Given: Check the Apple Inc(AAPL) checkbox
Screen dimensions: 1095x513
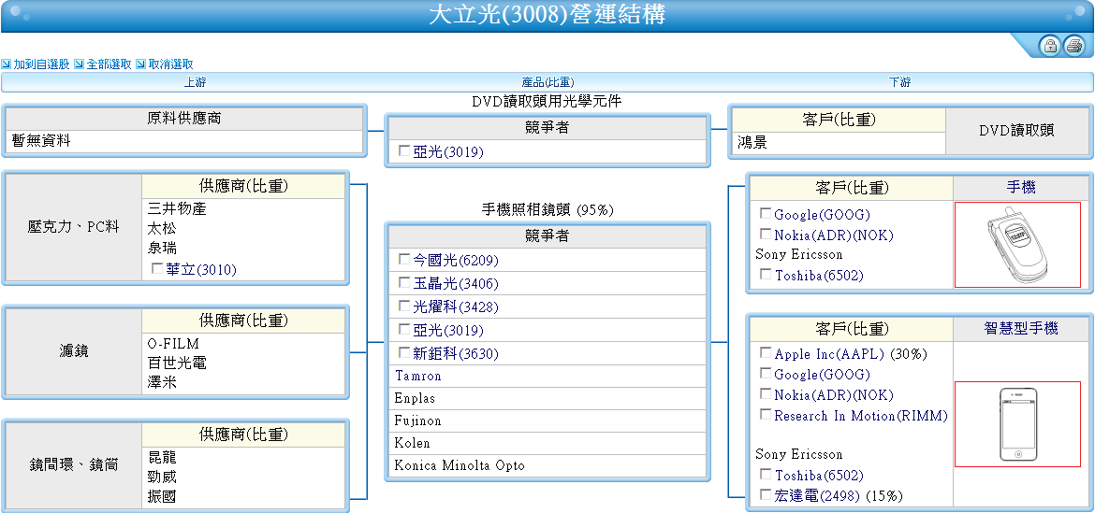Looking at the screenshot, I should coord(766,353).
